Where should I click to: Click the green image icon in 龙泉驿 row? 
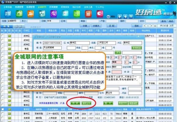[9, 118]
